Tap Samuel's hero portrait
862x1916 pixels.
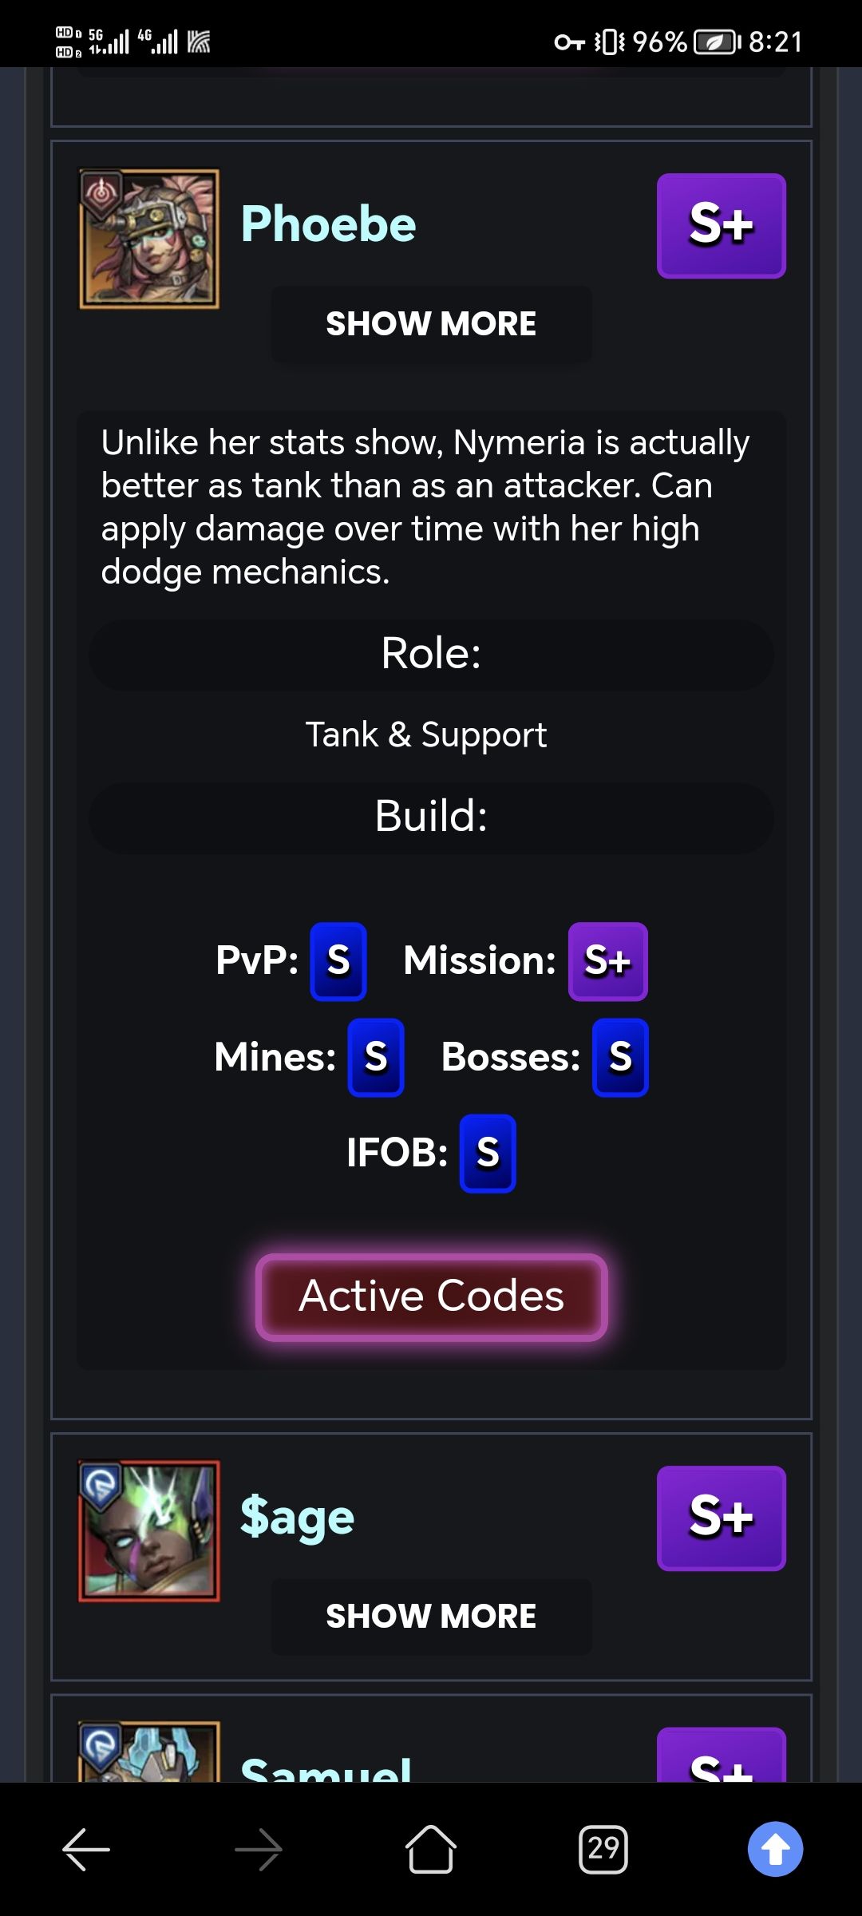149,1752
